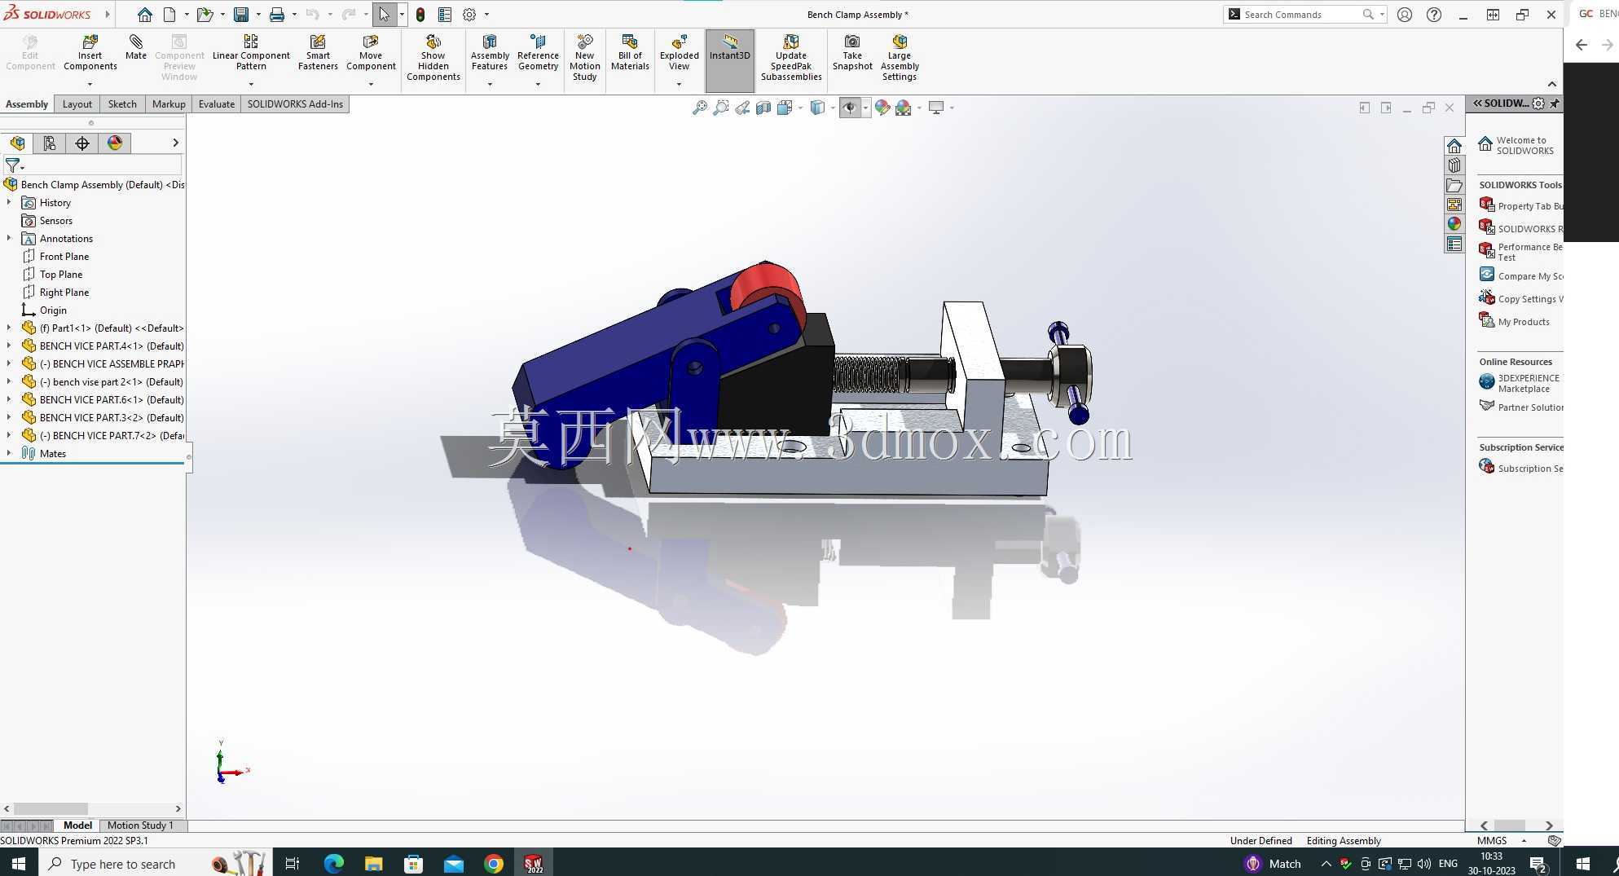This screenshot has height=876, width=1619.
Task: Open Assembly Features tool
Action: pyautogui.click(x=490, y=53)
